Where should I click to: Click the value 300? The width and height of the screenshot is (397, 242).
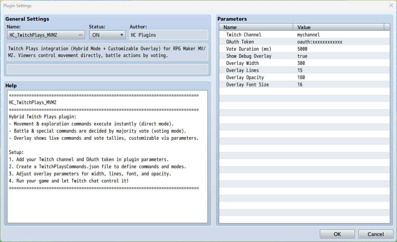[301, 63]
